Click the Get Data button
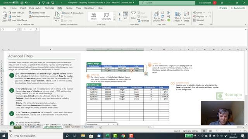Image resolution: width=248 pixels, height=139 pixels. click(4, 16)
